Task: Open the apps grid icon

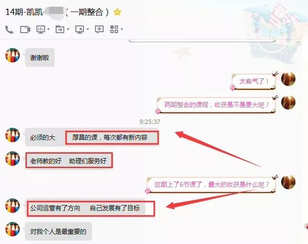Action: click(x=114, y=29)
